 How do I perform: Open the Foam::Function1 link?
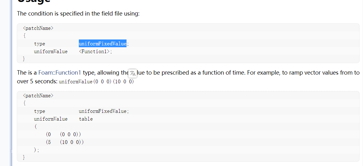coord(60,73)
